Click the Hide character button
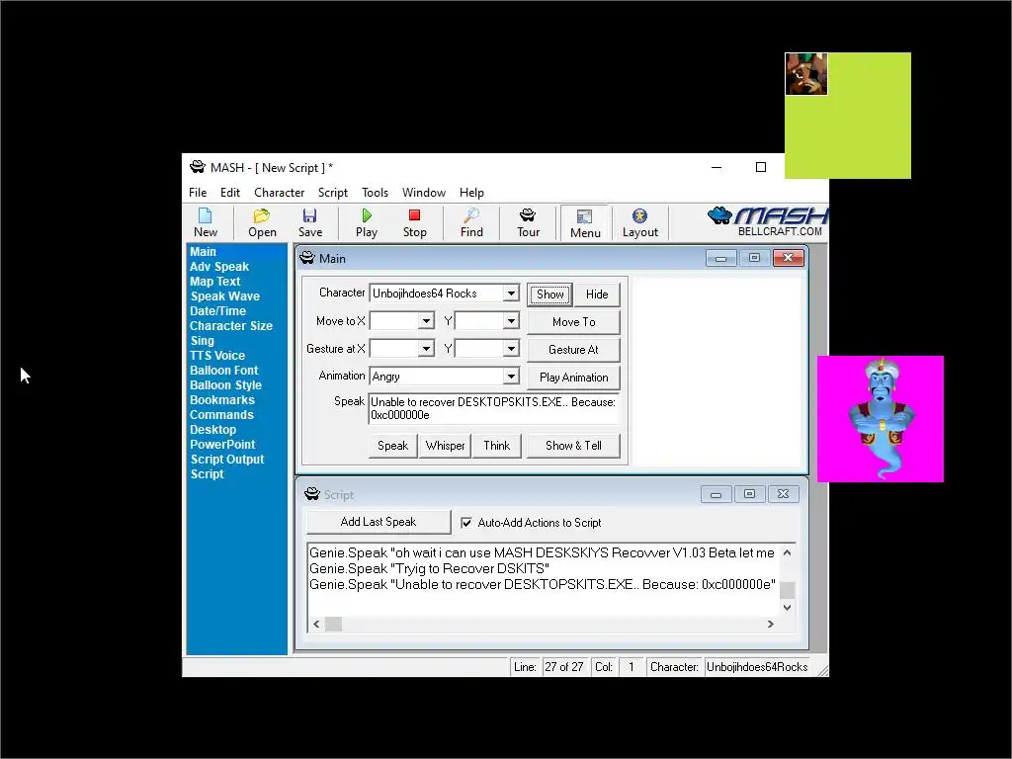The image size is (1012, 759). click(597, 295)
